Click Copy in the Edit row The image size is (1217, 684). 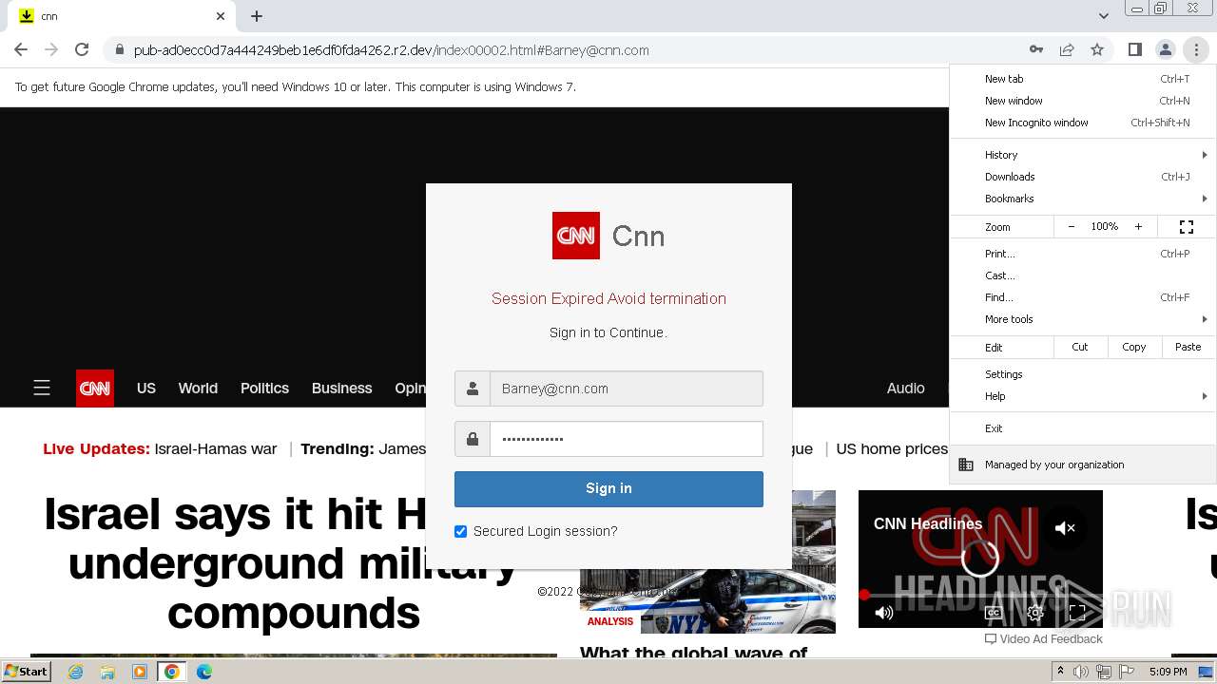1134,347
